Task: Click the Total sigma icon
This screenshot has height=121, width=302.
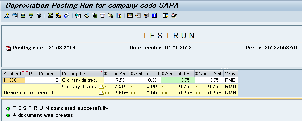Action: tap(50, 16)
